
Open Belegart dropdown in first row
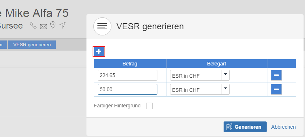200,75
